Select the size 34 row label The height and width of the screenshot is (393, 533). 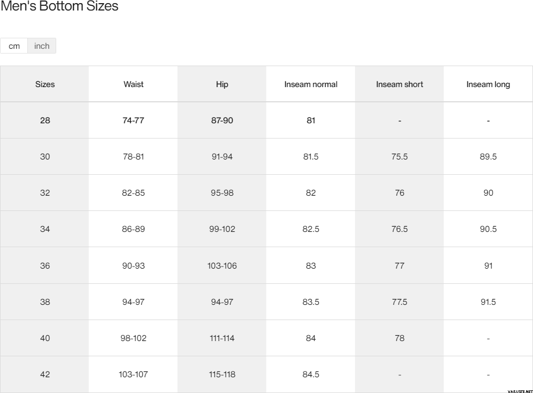coord(45,229)
